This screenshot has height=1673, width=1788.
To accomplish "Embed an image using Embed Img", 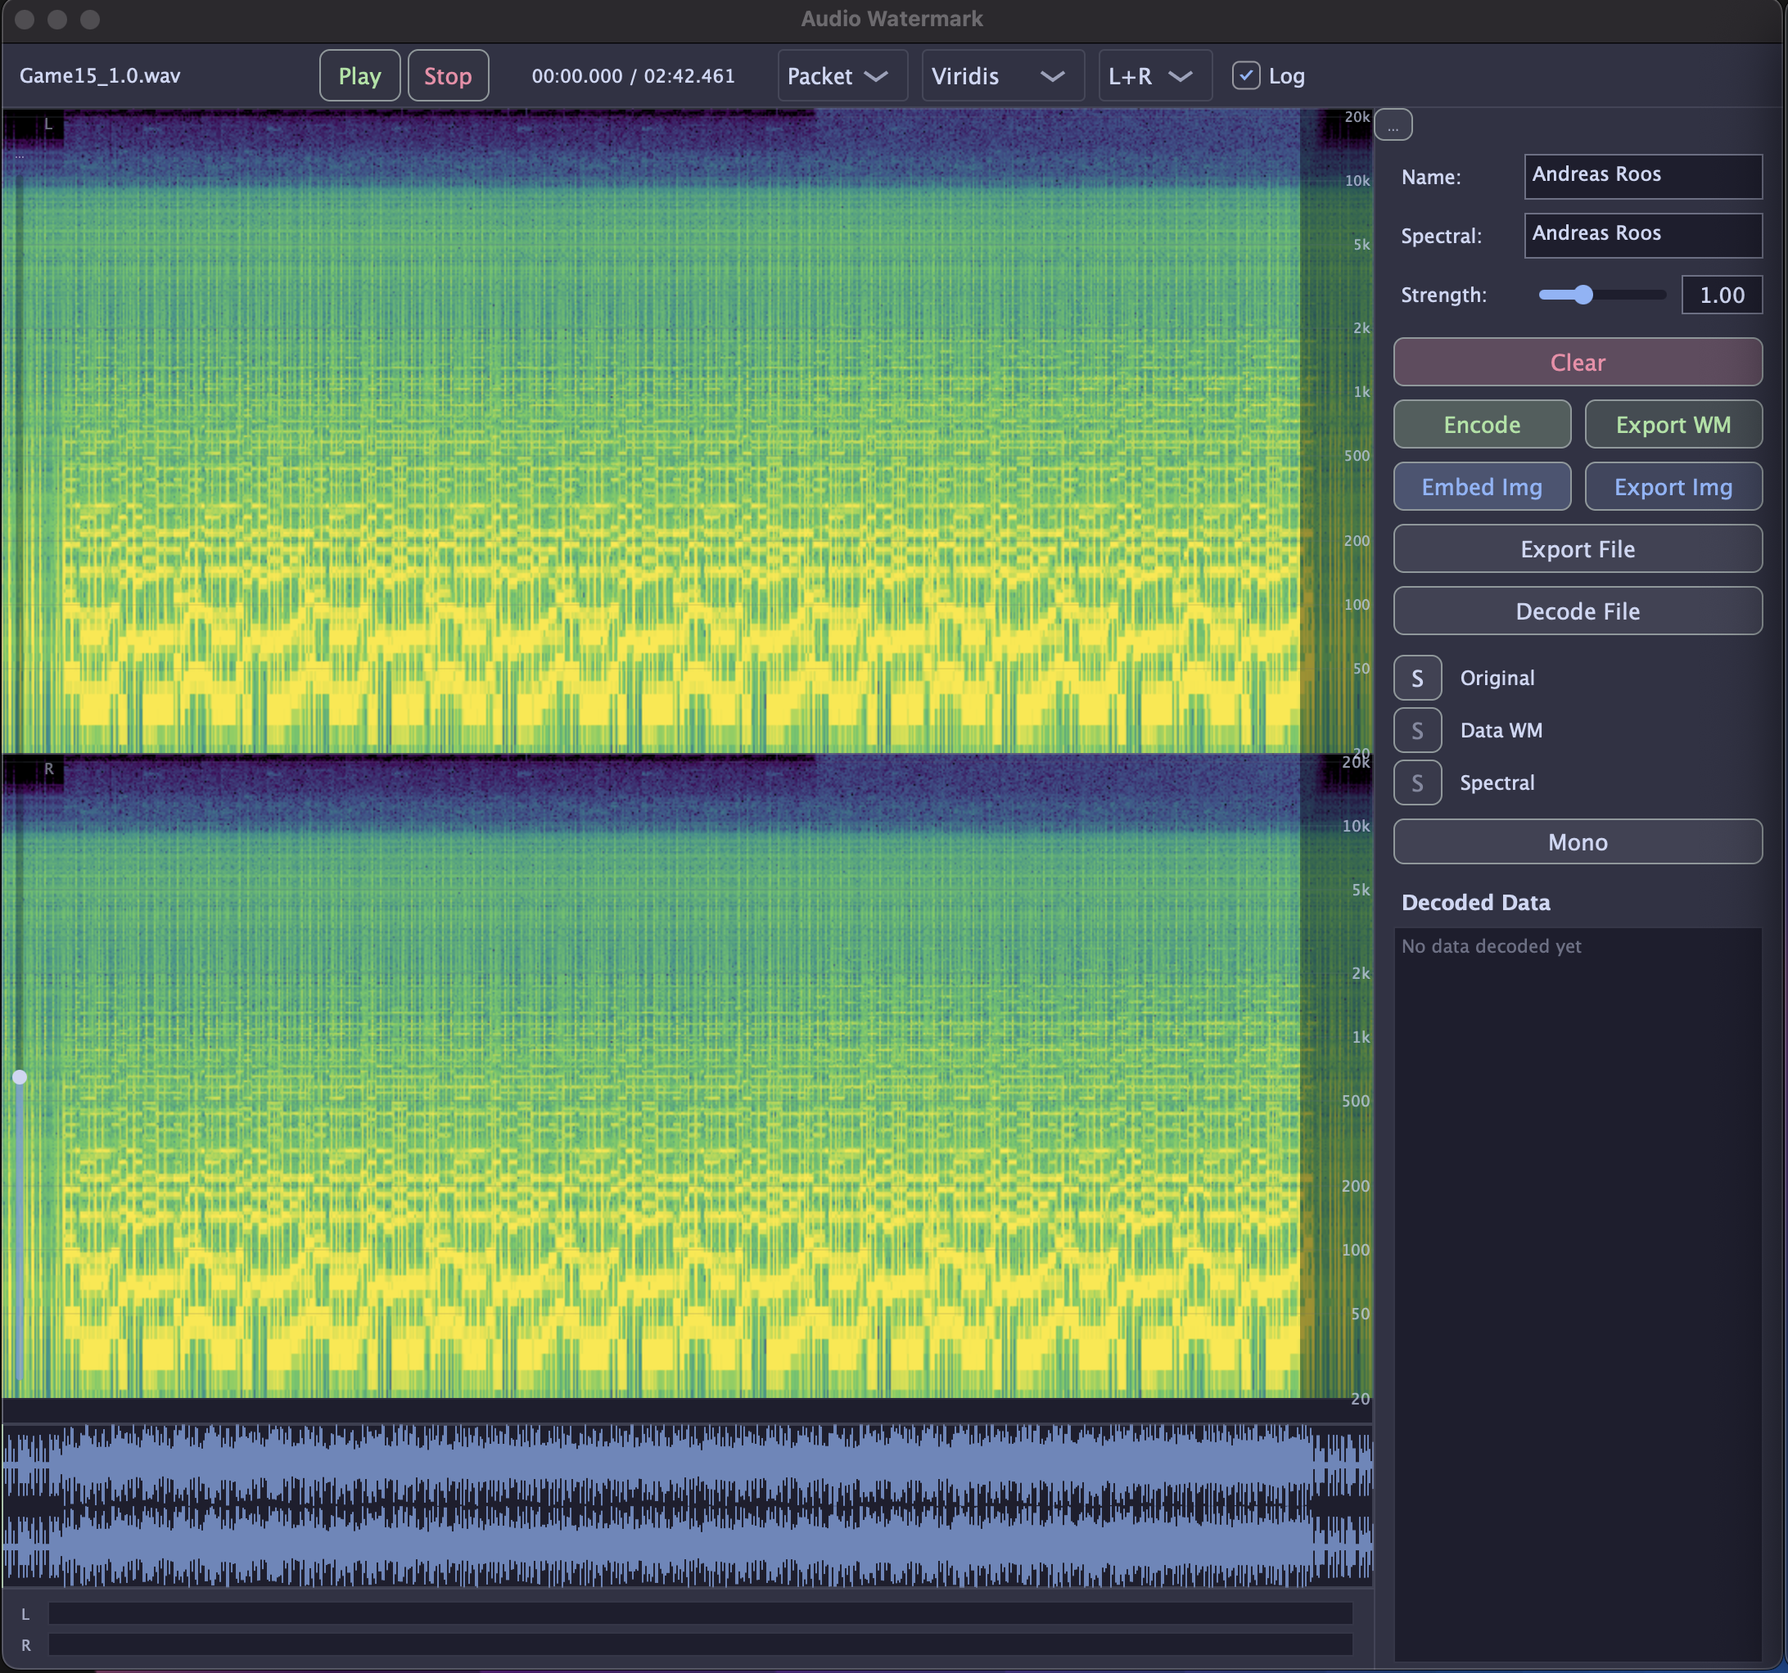I will 1481,486.
